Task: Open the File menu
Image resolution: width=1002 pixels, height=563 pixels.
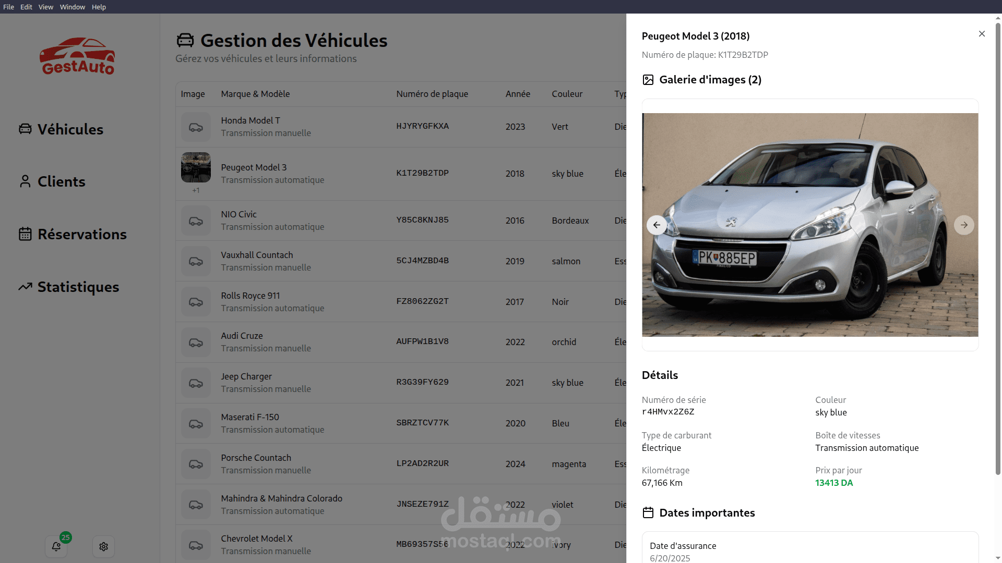Action: [x=8, y=7]
